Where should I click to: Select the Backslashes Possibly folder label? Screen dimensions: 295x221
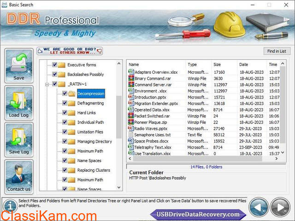click(86, 75)
